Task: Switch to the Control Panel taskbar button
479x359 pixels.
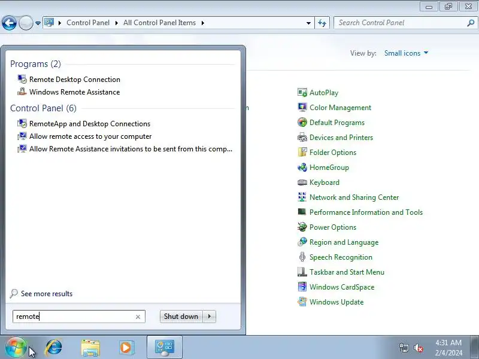Action: (165, 348)
